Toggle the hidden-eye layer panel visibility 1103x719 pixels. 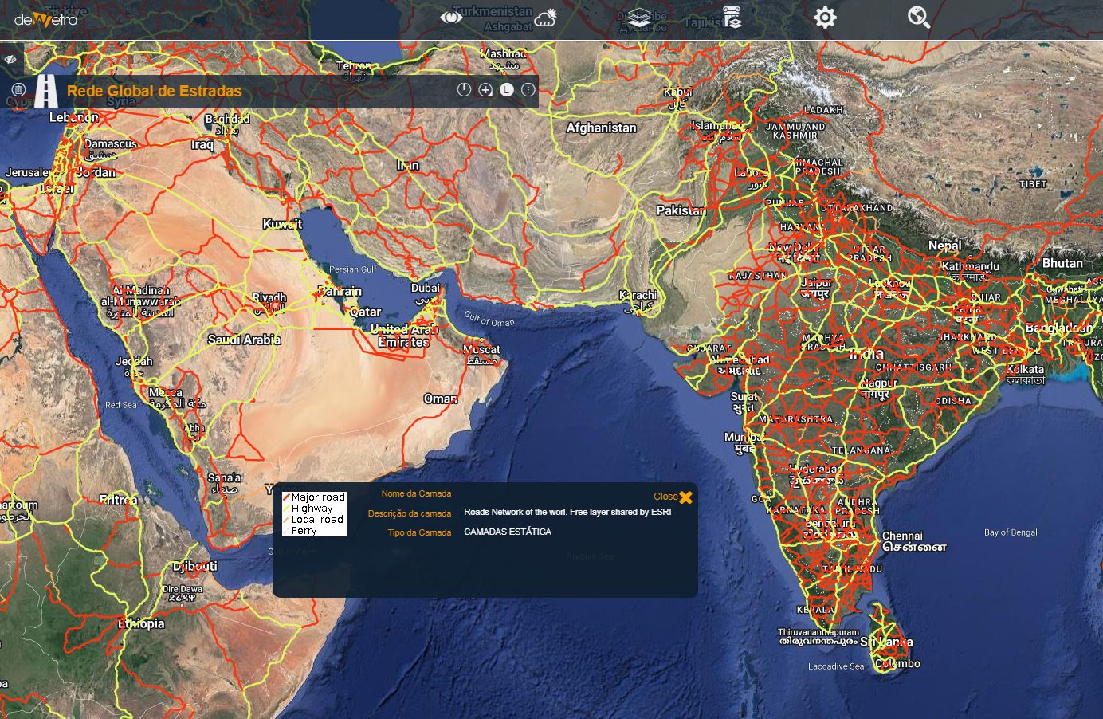10,59
